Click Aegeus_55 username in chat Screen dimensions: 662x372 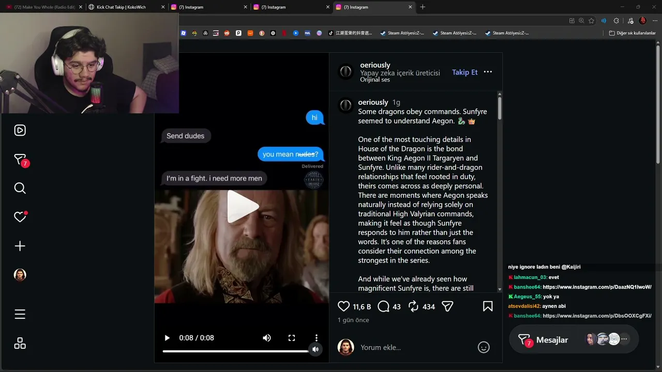point(528,297)
